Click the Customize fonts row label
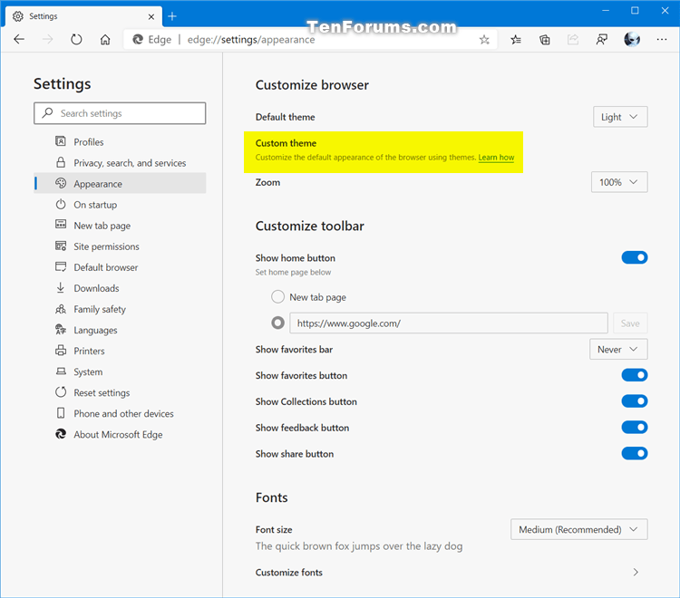 (x=289, y=573)
